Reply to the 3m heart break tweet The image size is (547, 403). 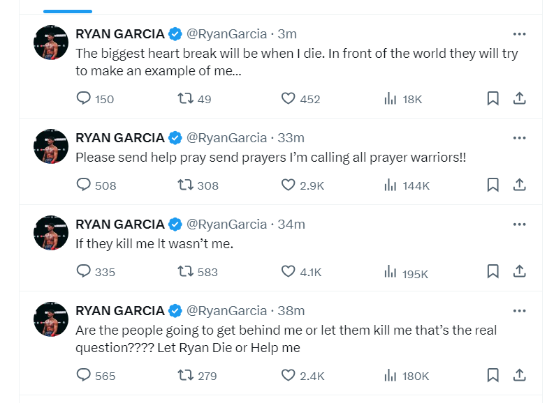(84, 99)
